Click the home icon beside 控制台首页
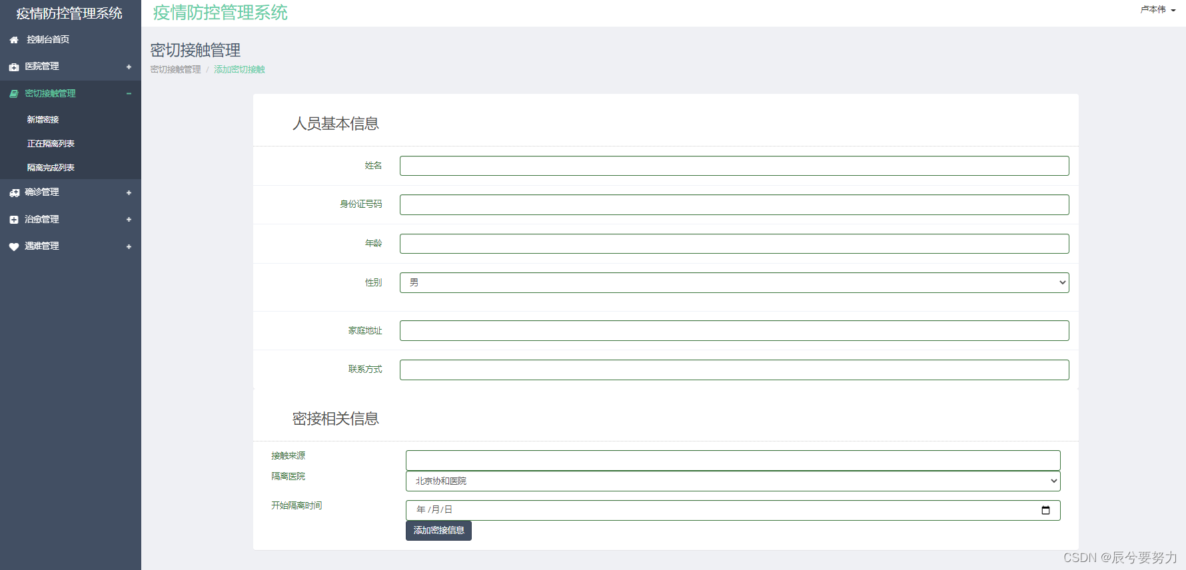 (x=14, y=40)
